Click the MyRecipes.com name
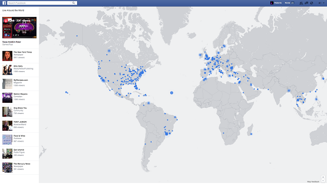 tap(20, 80)
